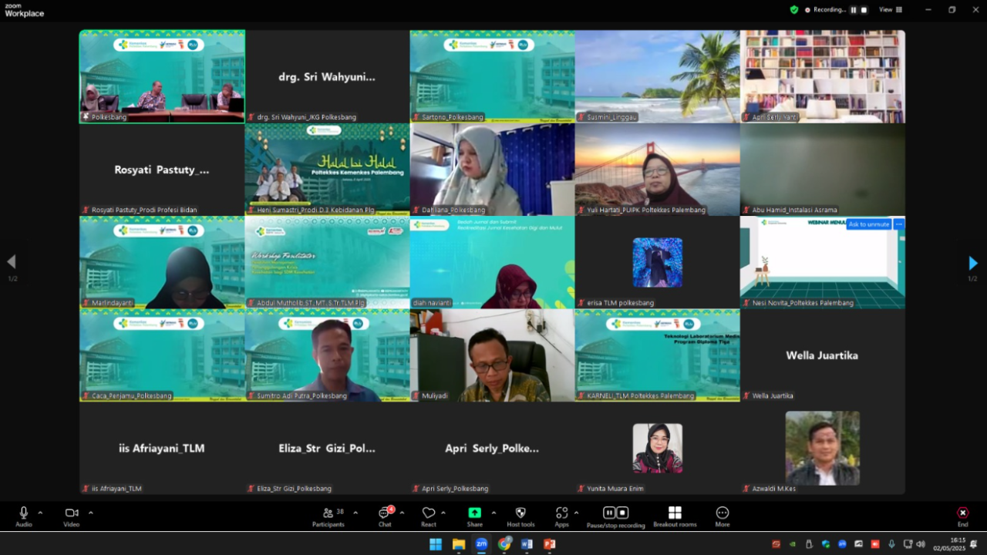Screen dimensions: 987x555
Task: Open the Chat panel
Action: [x=384, y=516]
